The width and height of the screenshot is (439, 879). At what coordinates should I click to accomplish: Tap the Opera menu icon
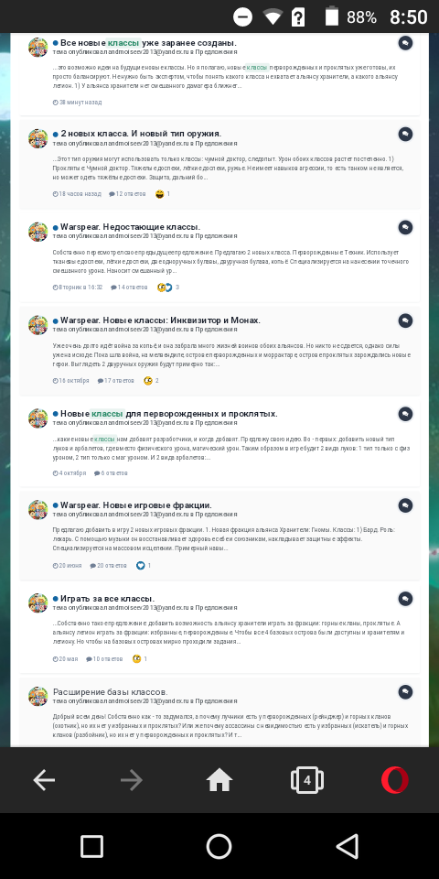395,780
